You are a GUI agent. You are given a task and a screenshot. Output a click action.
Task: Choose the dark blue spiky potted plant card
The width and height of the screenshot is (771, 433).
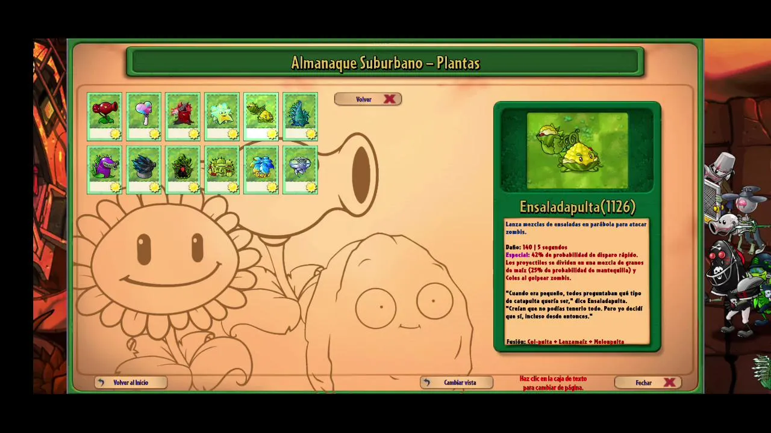tap(143, 170)
